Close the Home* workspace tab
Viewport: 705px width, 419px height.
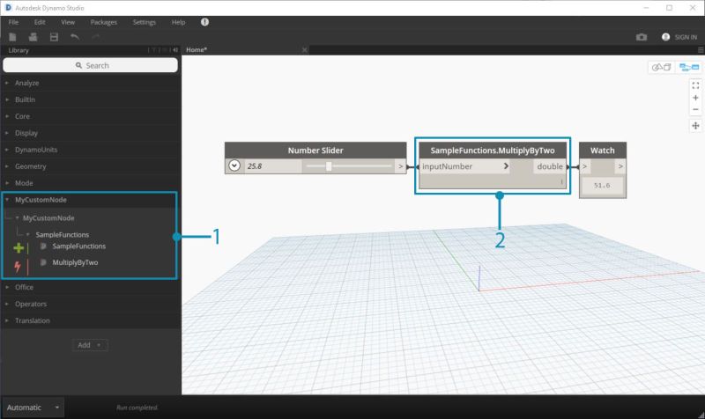pos(304,50)
